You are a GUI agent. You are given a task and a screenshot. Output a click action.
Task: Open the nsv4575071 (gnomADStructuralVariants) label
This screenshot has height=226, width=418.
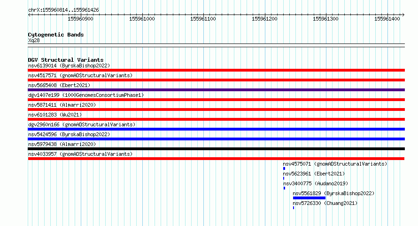pyautogui.click(x=335, y=164)
